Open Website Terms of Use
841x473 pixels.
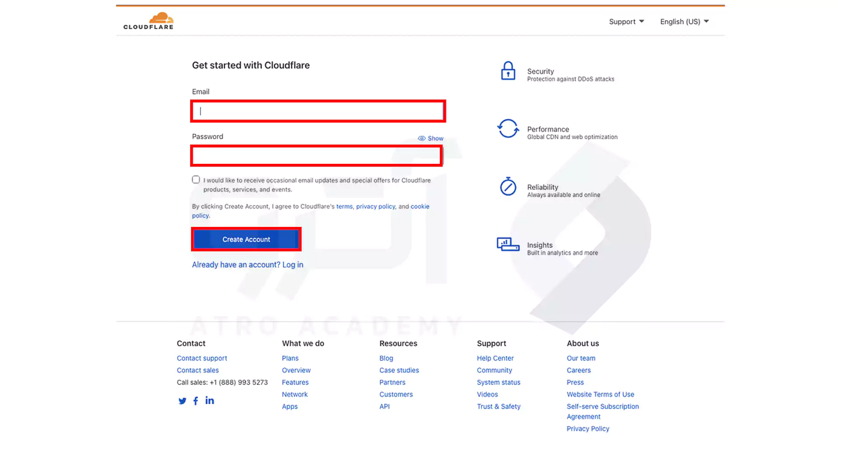pos(600,395)
